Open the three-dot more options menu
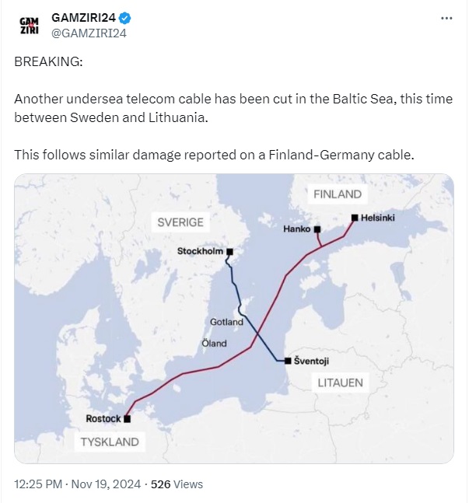Screen dimensions: 469x503 (446, 19)
